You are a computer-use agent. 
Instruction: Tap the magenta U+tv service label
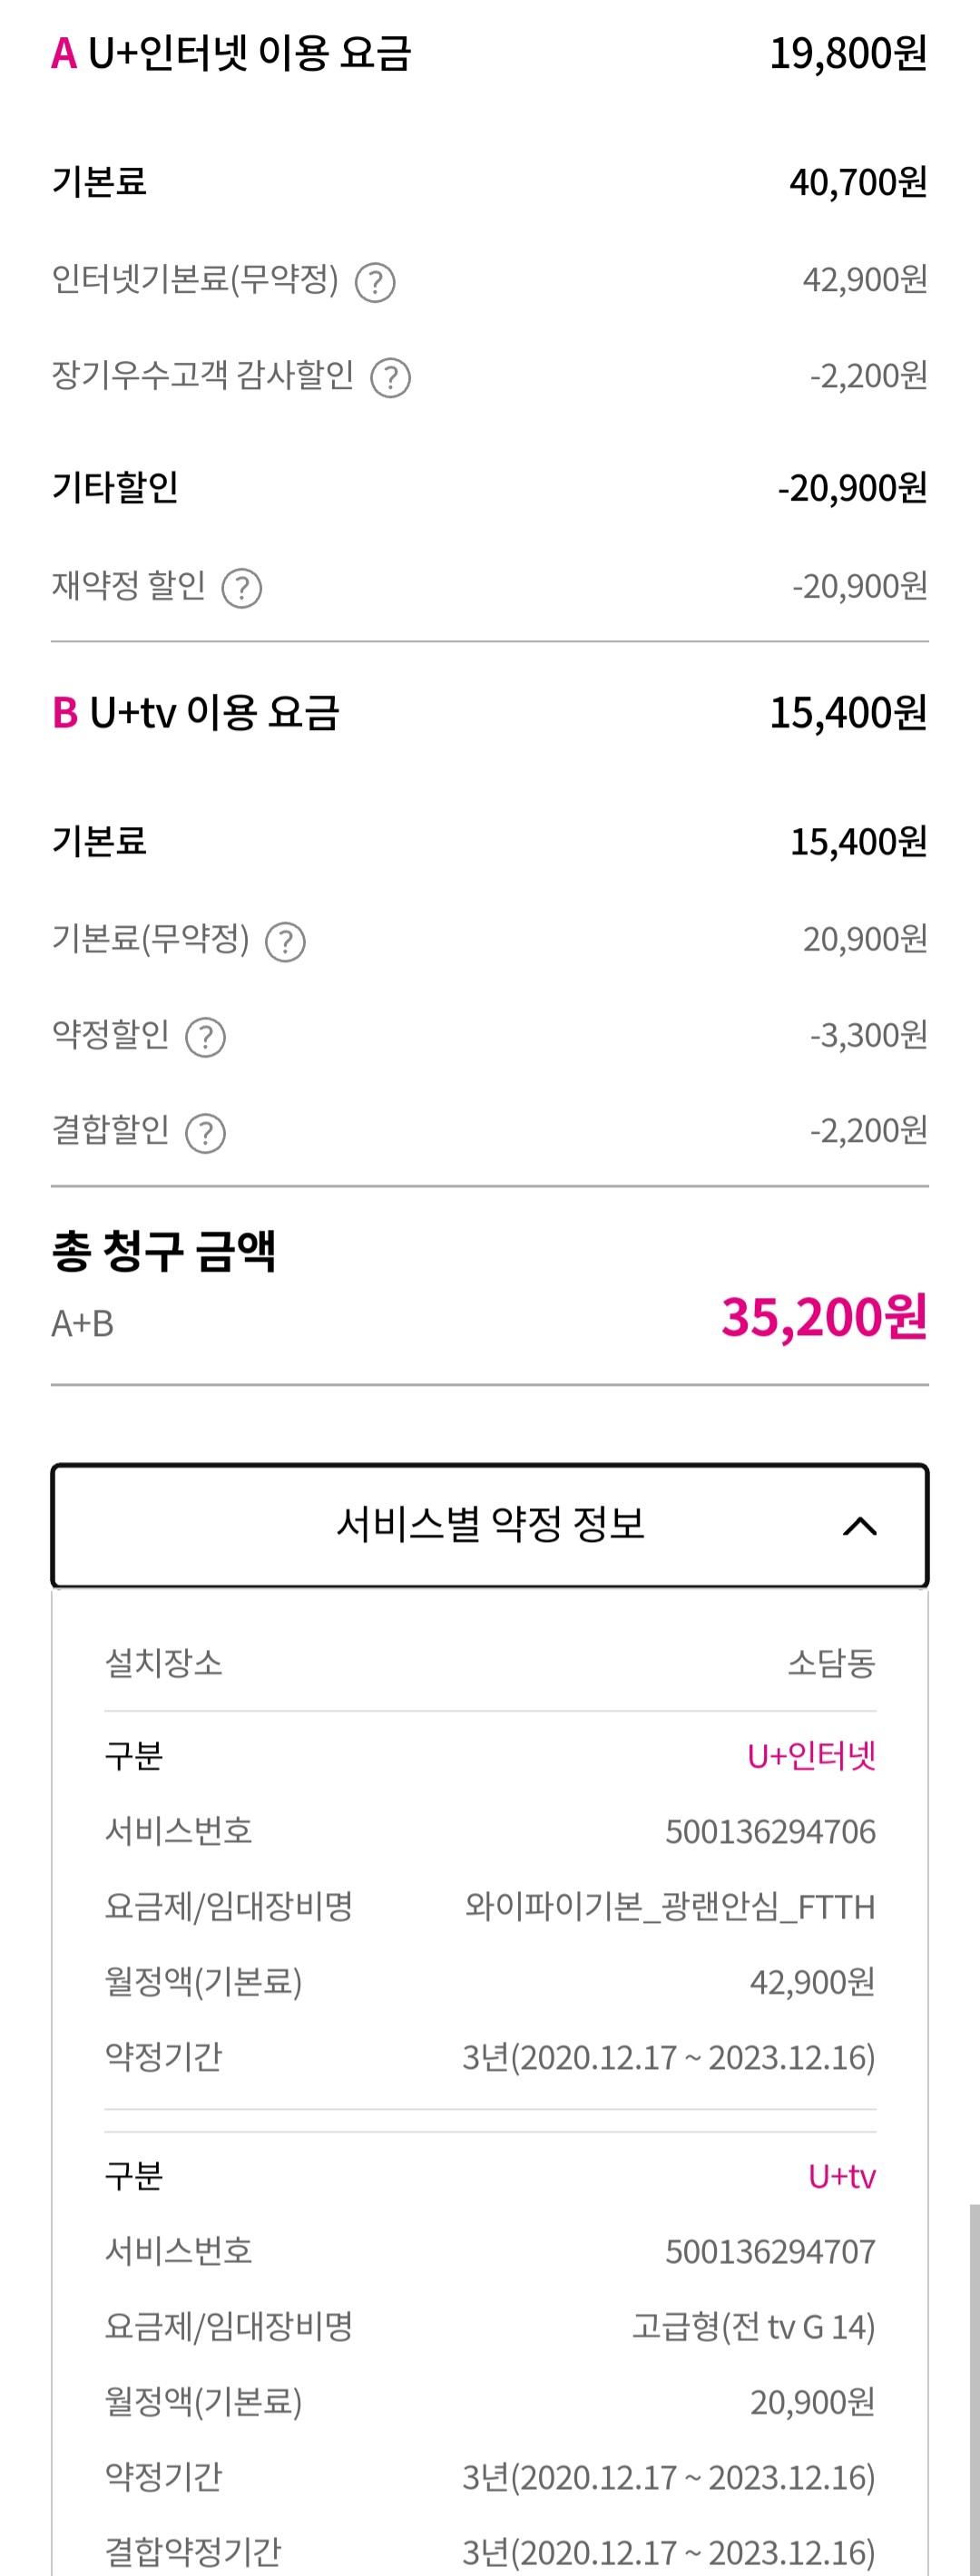click(841, 2177)
